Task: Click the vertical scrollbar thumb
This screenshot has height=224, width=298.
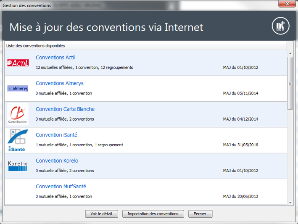Action: coord(290,83)
